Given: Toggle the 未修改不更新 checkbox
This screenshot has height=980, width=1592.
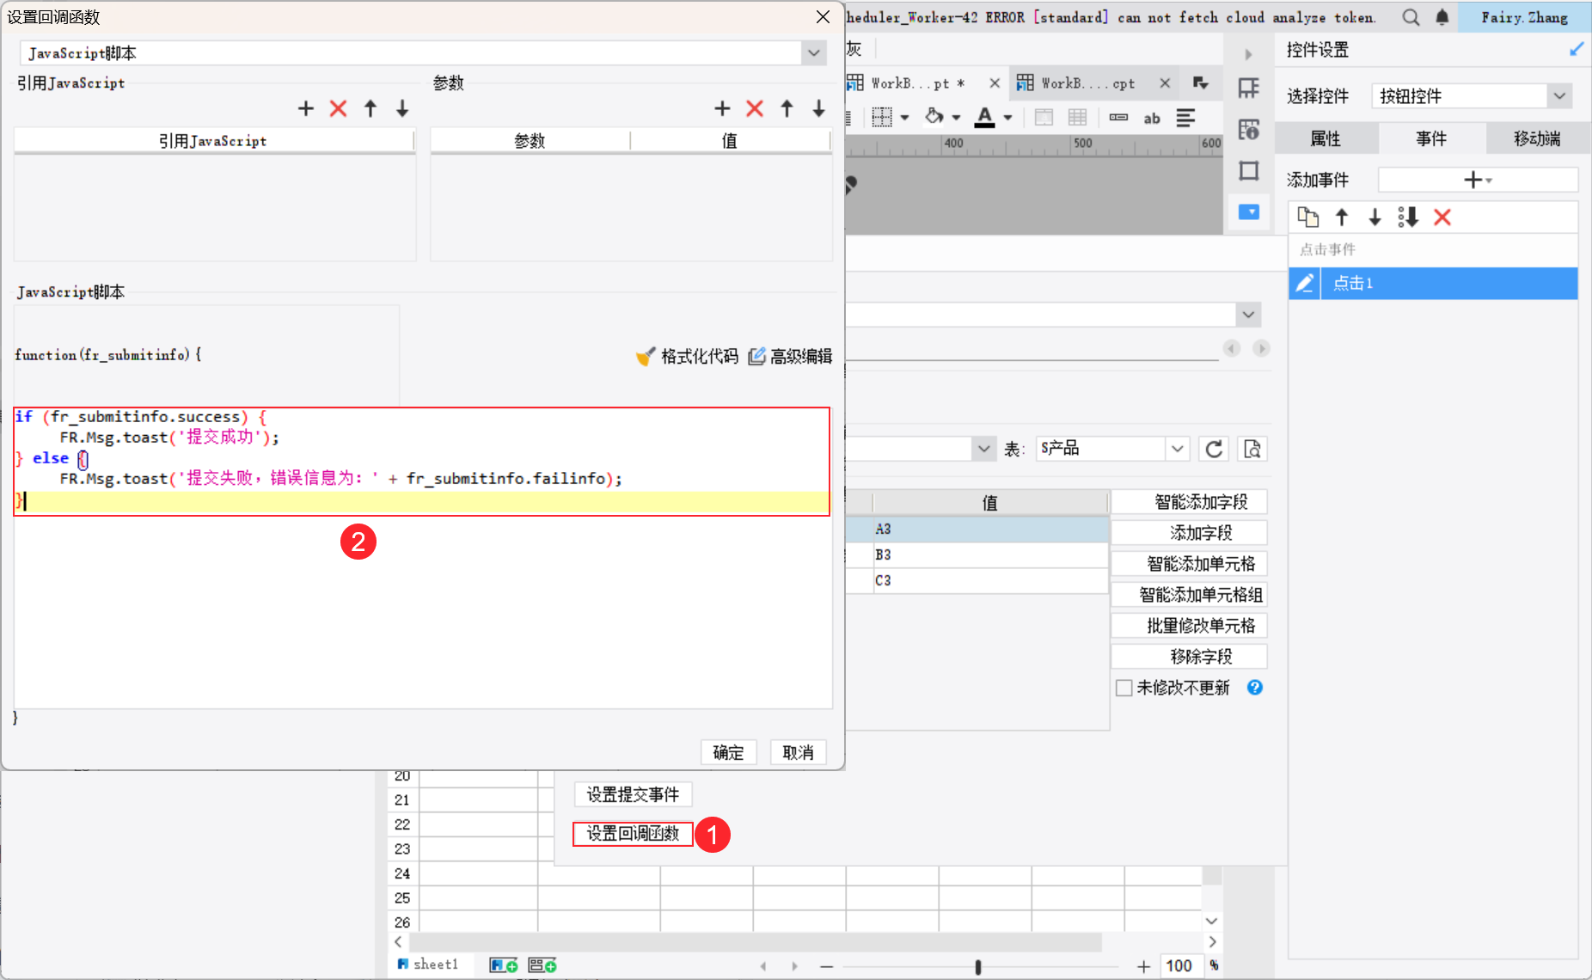Looking at the screenshot, I should click(x=1124, y=688).
